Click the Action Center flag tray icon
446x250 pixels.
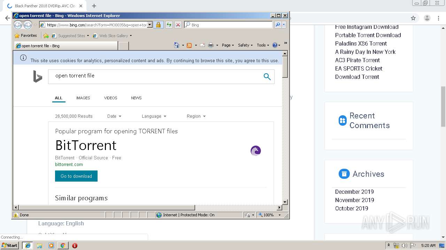point(413,245)
